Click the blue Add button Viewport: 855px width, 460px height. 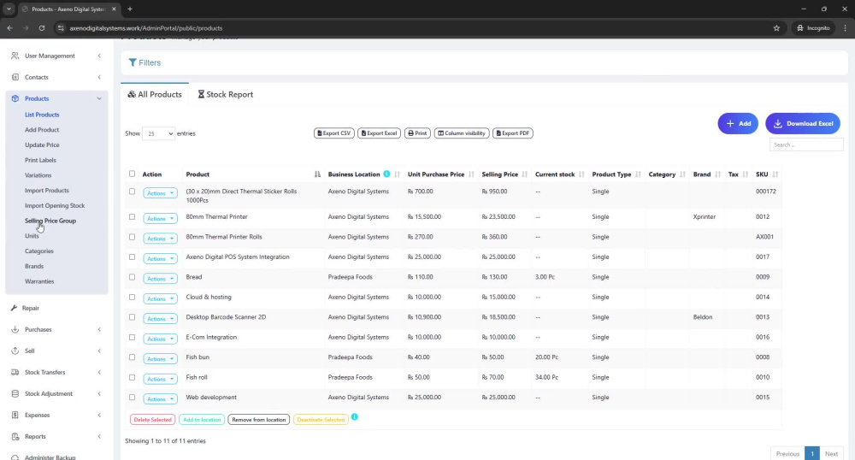738,124
